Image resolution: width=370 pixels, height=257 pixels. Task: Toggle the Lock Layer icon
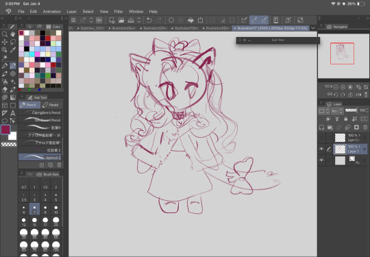coord(346,119)
